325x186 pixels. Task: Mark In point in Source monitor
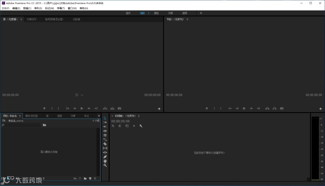click(52, 108)
